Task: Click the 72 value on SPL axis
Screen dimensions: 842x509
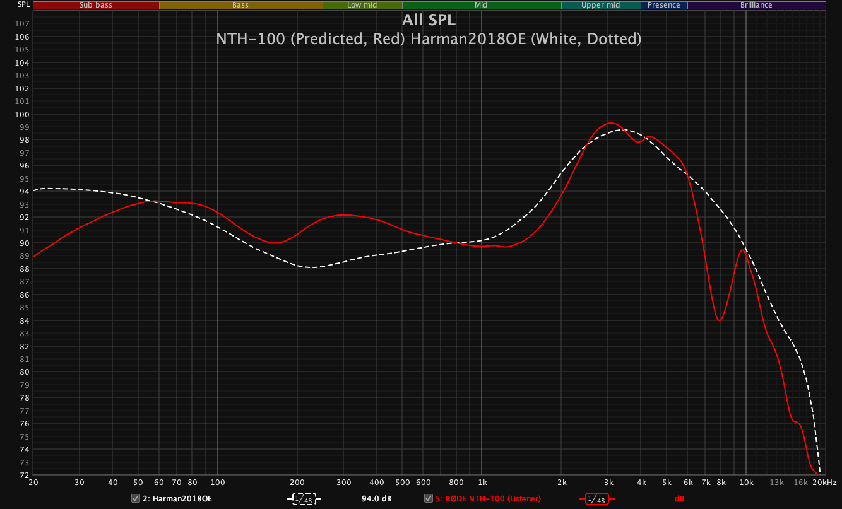Action: 24,475
